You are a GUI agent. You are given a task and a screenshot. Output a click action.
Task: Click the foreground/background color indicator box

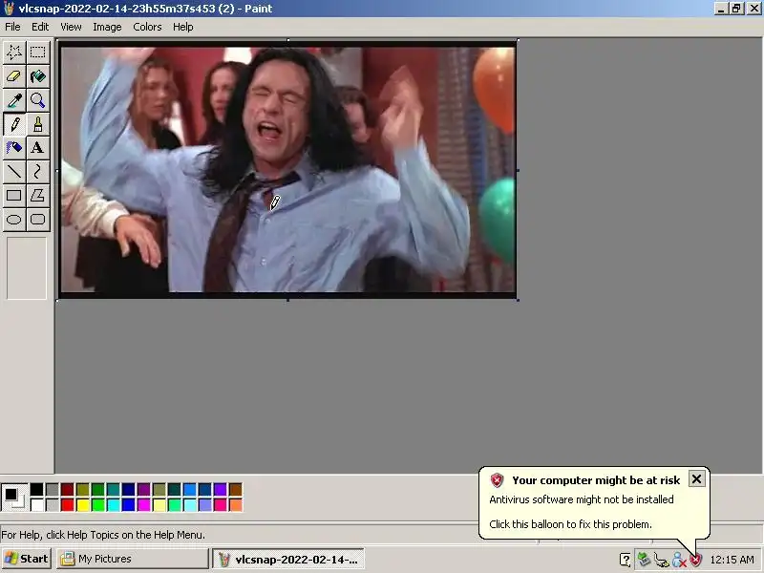[14, 498]
